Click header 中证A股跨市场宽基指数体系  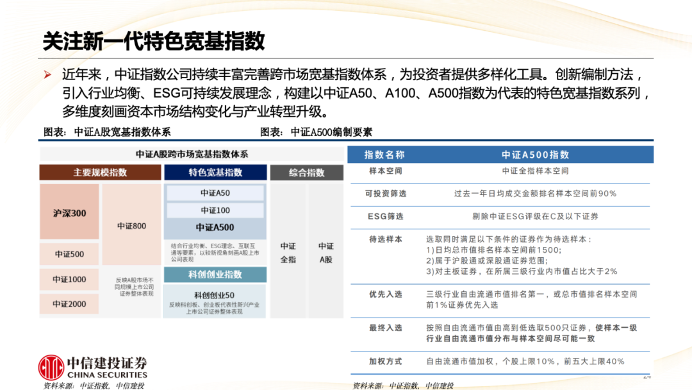[x=192, y=154]
